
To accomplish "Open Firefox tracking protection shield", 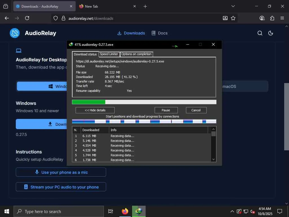I will coord(56,18).
